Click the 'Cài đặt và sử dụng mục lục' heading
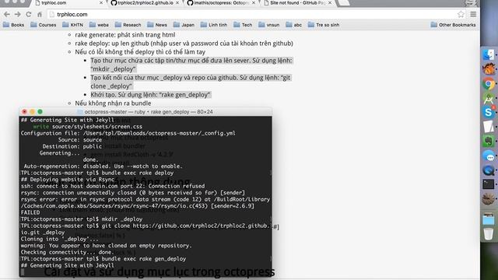The image size is (498, 280). coord(159,272)
